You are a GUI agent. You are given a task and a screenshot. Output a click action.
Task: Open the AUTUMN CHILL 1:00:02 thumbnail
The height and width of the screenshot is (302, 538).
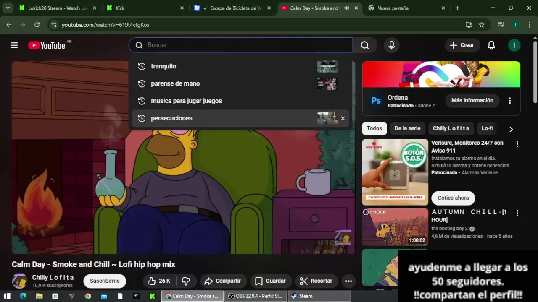pos(395,227)
